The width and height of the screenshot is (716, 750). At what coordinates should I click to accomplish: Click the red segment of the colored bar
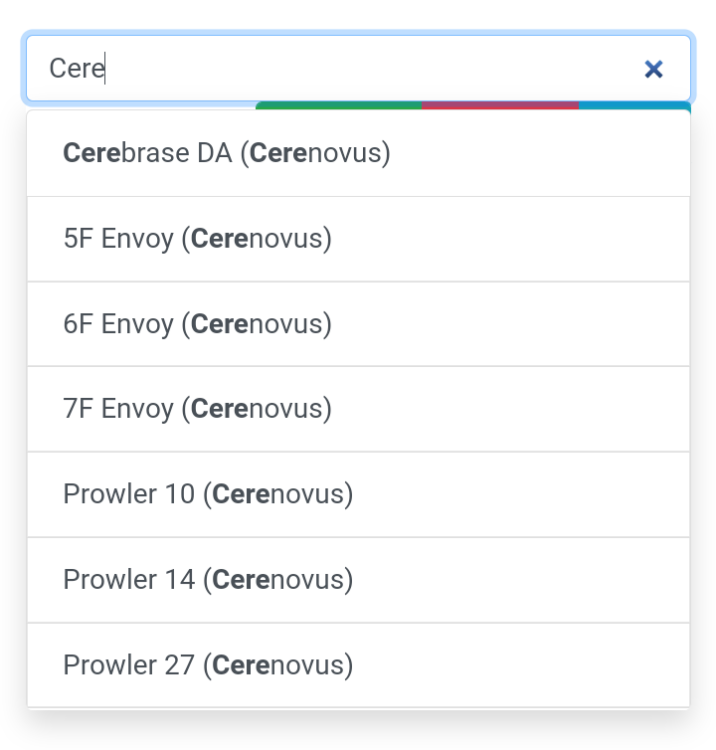[500, 105]
